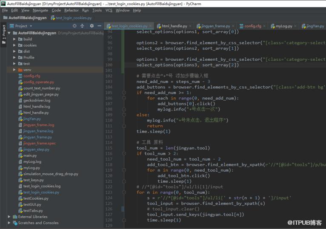Expand Scratches and Consoles node

[9, 223]
